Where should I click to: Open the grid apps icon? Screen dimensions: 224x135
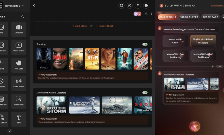tap(121, 5)
